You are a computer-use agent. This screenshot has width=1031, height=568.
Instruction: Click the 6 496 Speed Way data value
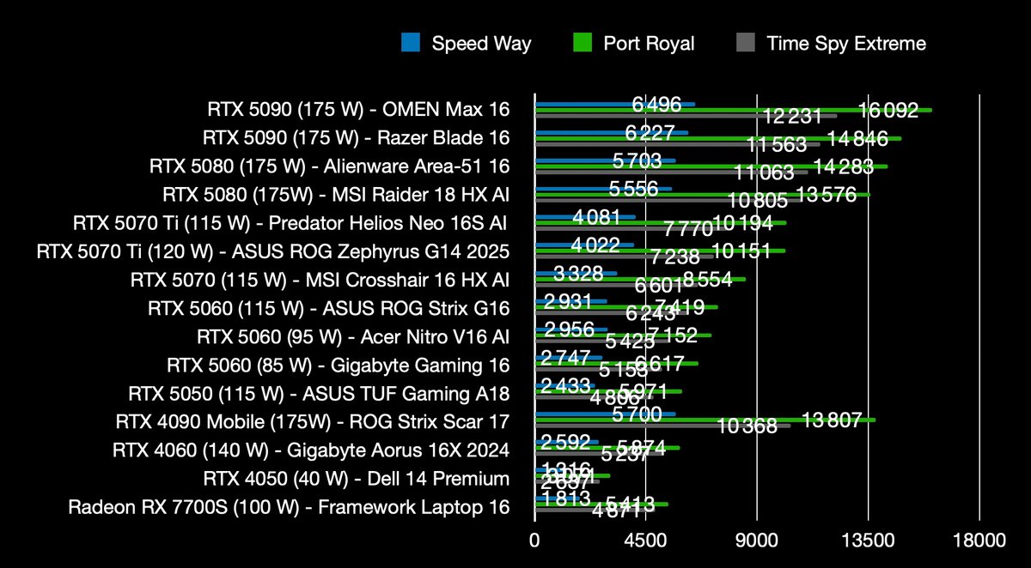point(656,105)
